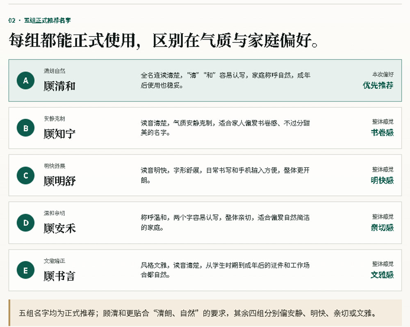The image size is (410, 327).
Task: Click the description starting 称呼温和
Action: 225,223
